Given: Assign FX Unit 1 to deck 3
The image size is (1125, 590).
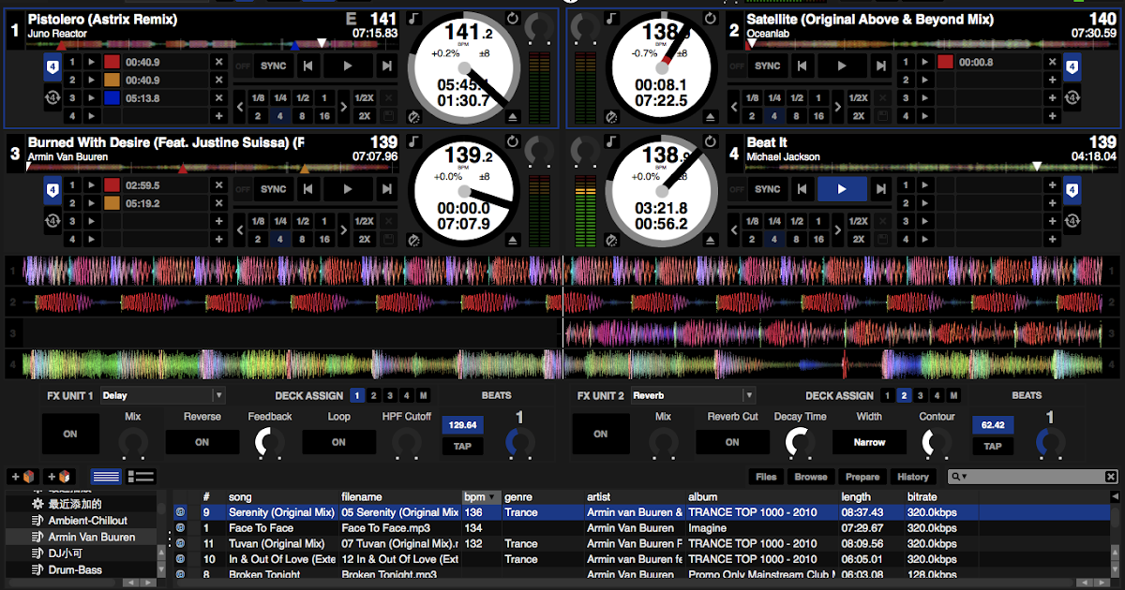Looking at the screenshot, I should 391,395.
